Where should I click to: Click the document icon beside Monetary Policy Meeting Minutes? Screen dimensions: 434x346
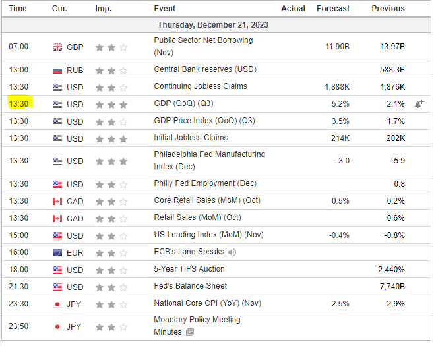(x=190, y=332)
